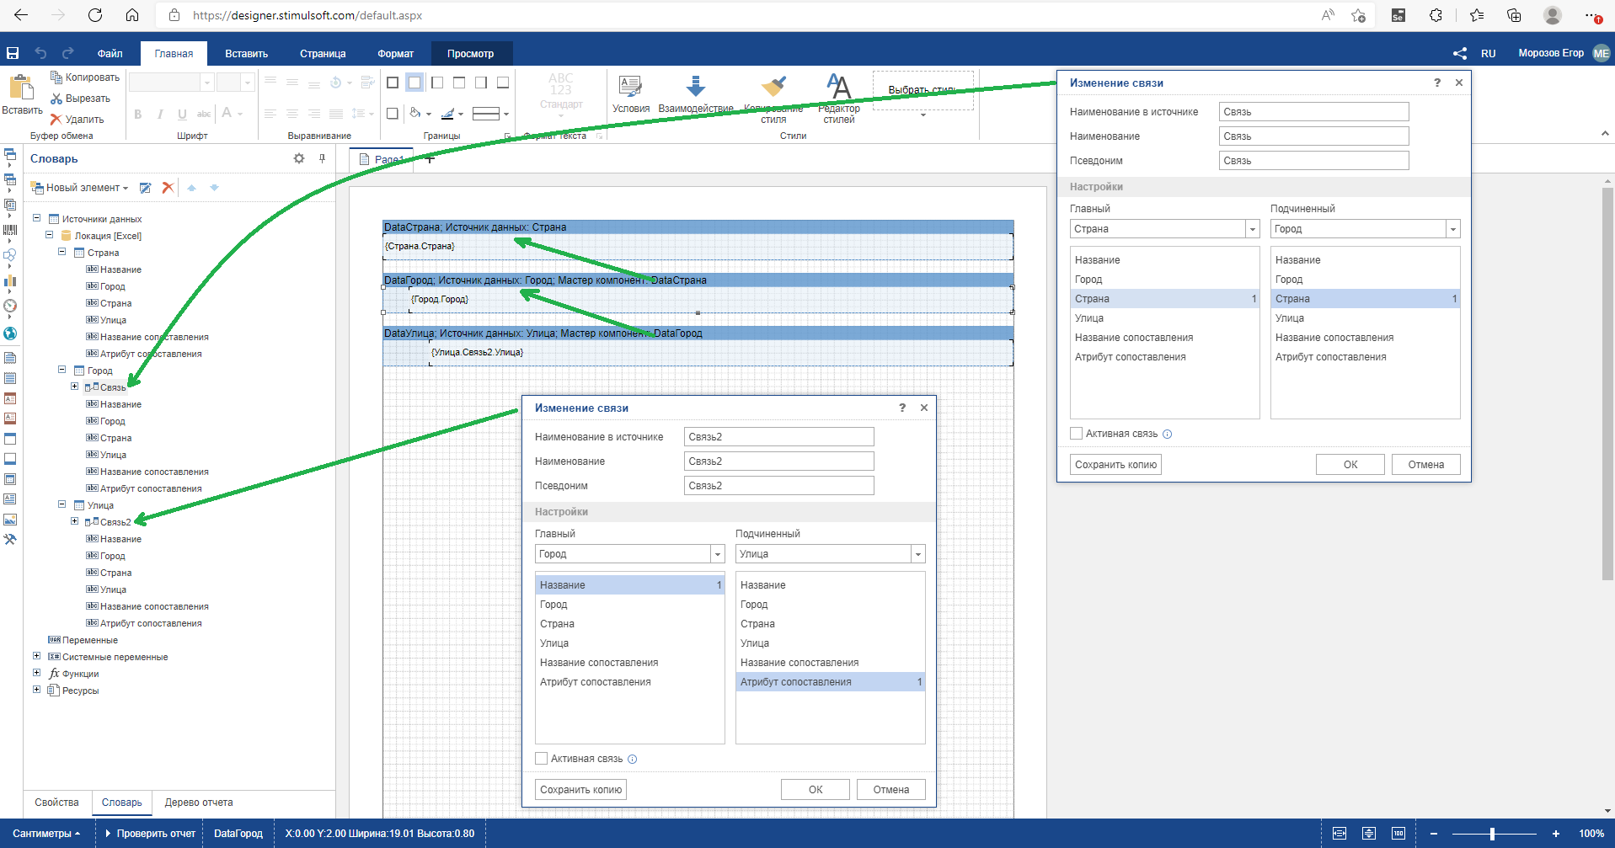Click Сохранить копию in the Связь2 dialog
Screen dimensions: 1615x848
point(581,790)
